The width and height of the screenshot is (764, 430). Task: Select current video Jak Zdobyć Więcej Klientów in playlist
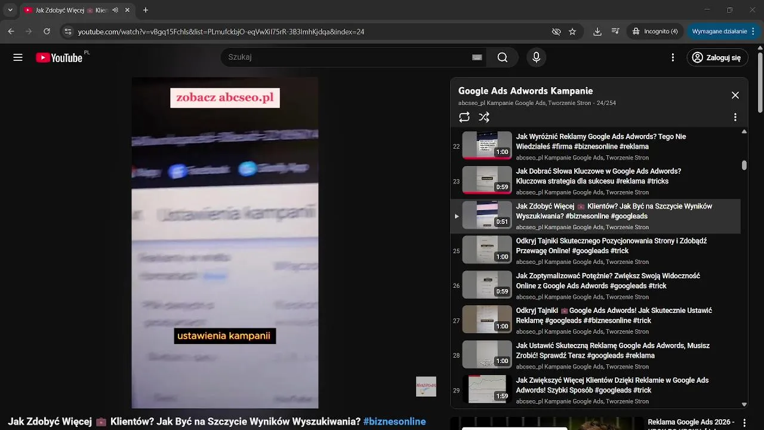596,216
